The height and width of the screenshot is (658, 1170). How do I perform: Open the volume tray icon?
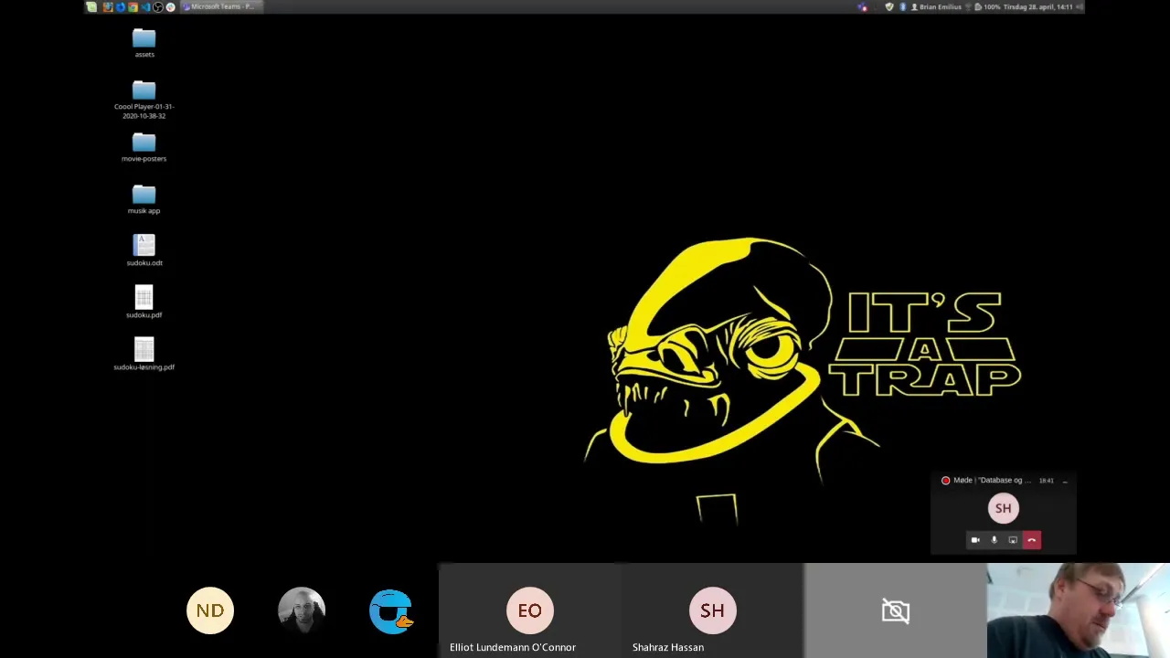pos(1080,6)
